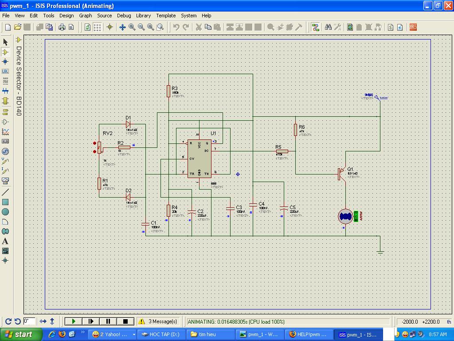The image size is (454, 341).
Task: Click the rotation angle input field
Action: pos(29,321)
